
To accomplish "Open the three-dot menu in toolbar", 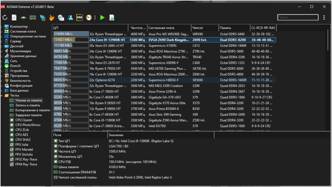I will point(324,18).
